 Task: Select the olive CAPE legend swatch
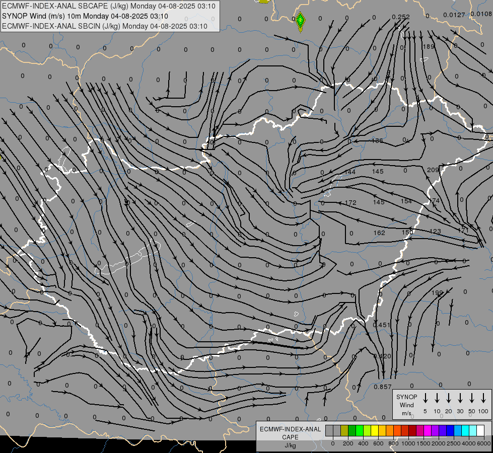344,430
